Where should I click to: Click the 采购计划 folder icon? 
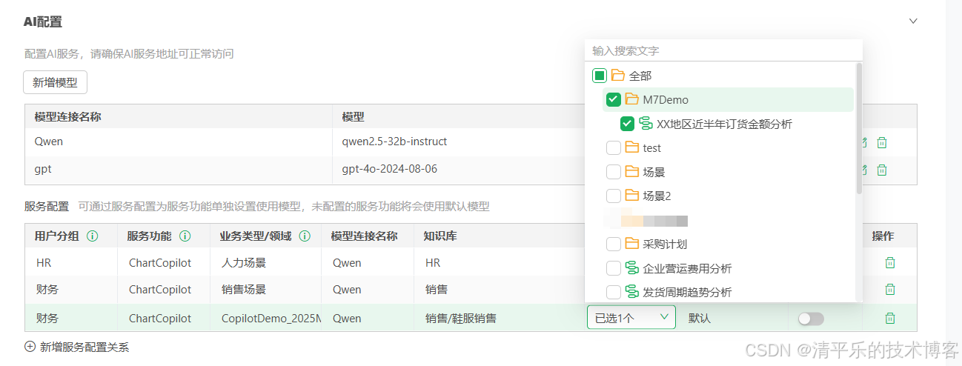click(x=632, y=244)
